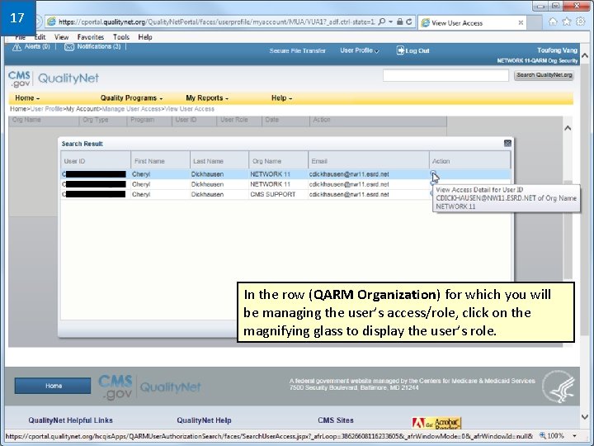Screen dimensions: 594x446
Task: Expand the Help navigation dropdown
Action: click(x=281, y=97)
